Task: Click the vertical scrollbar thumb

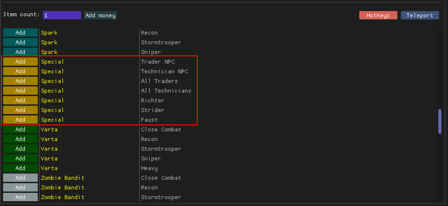Action: [440, 121]
